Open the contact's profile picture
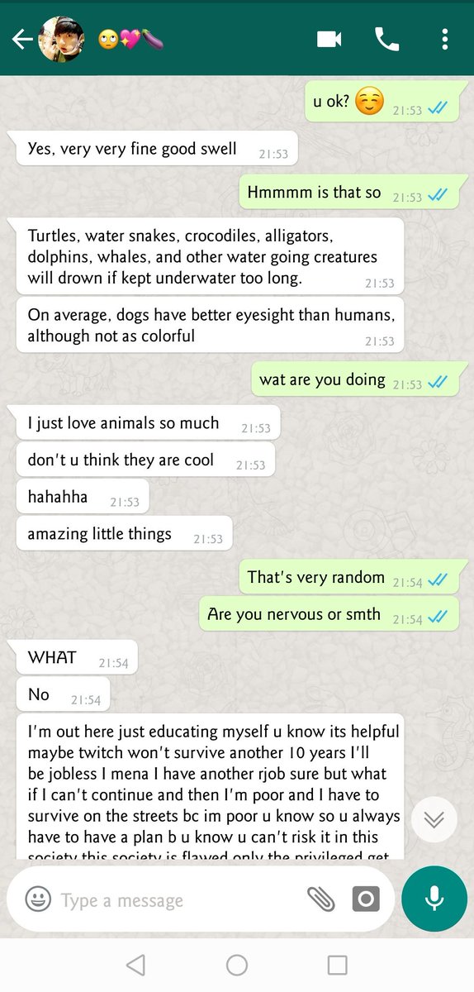 pos(61,39)
